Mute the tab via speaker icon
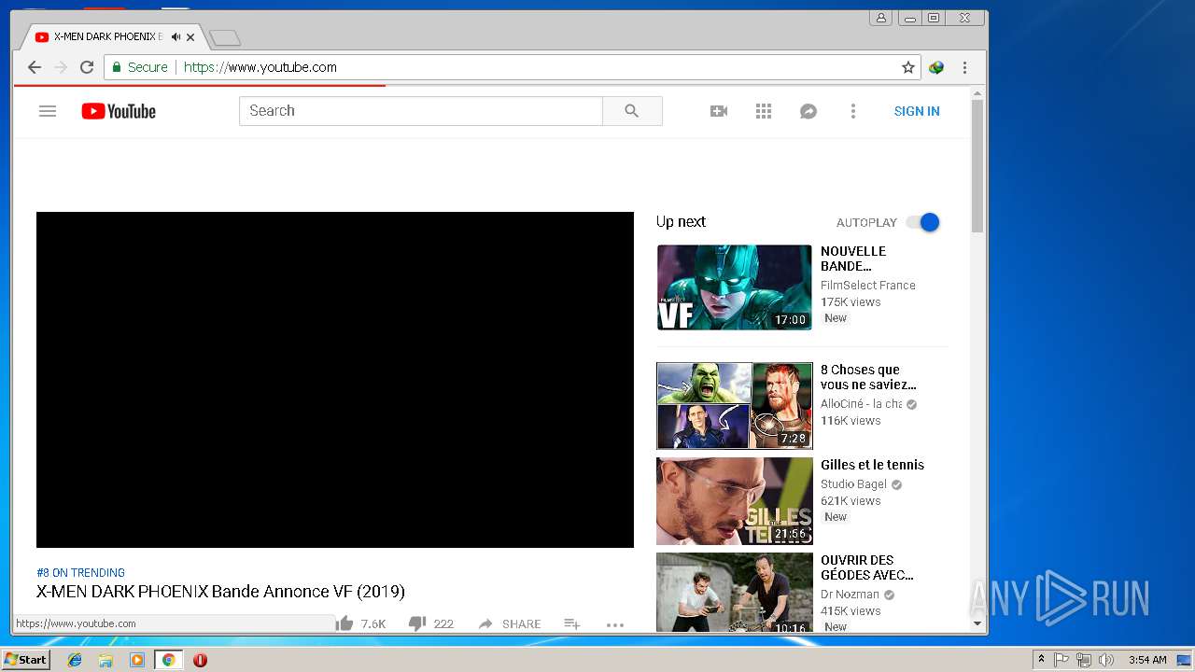This screenshot has height=672, width=1195. tap(176, 37)
